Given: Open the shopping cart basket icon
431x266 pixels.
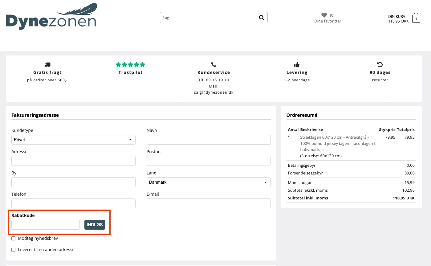Looking at the screenshot, I should (x=416, y=18).
